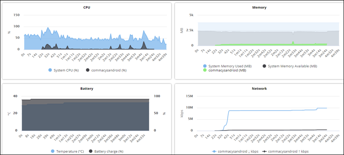Toggle commacysandroid download kbps legend marker

[x=214, y=151]
